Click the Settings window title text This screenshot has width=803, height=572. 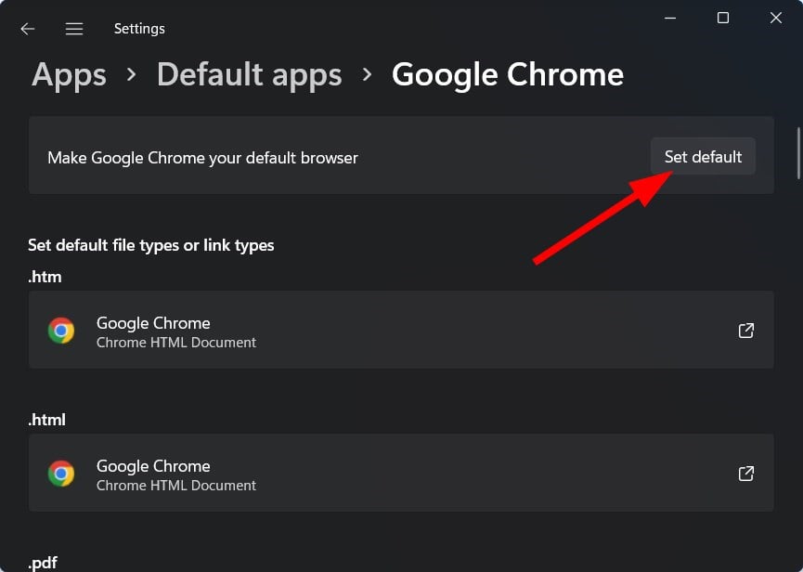click(139, 29)
